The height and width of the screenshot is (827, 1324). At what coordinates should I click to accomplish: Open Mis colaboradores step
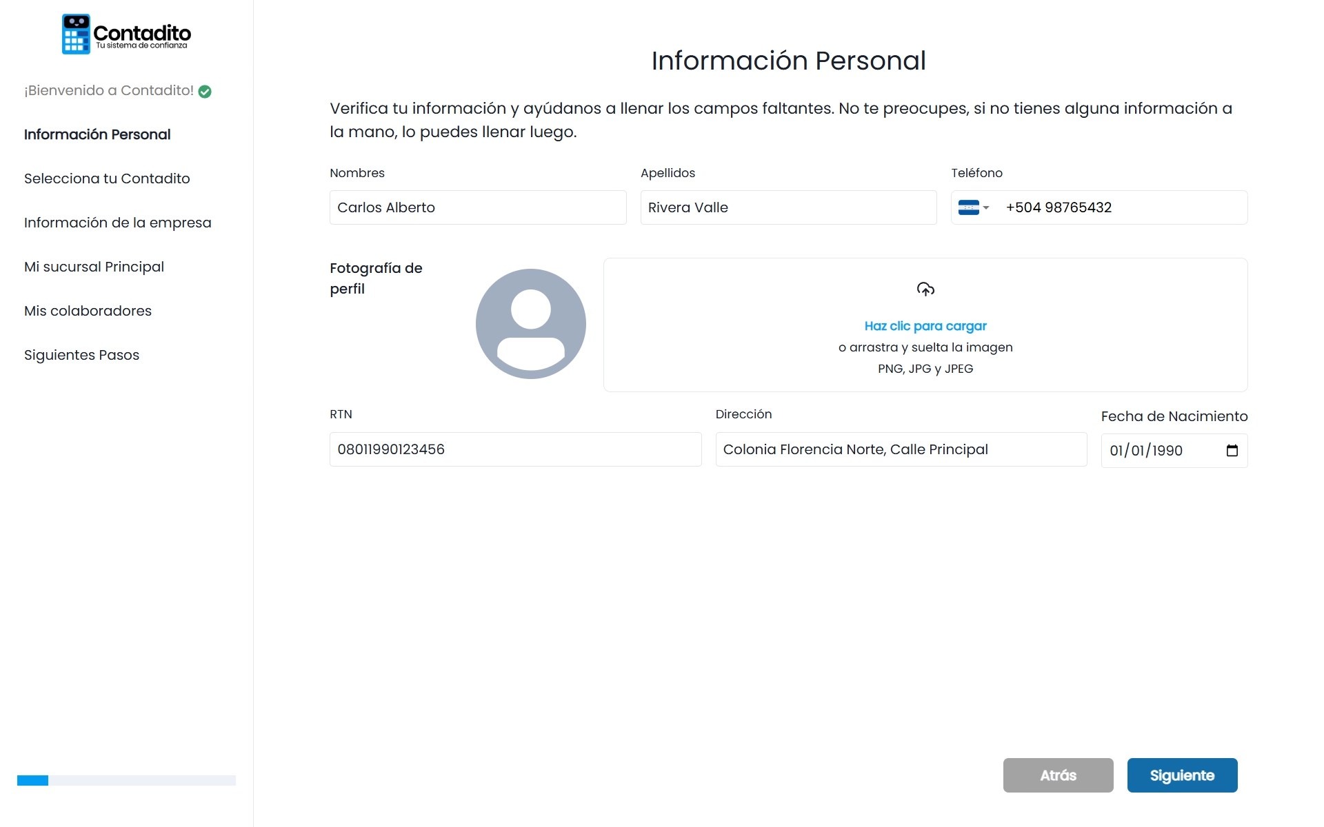(x=88, y=311)
